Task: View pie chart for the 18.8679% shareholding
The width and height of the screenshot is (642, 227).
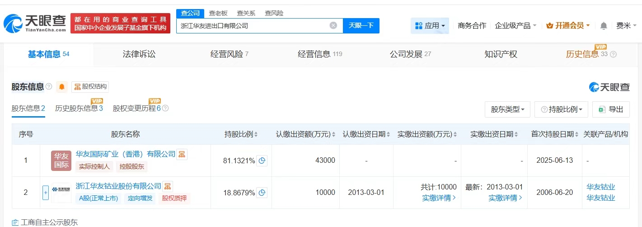Action: [262, 193]
